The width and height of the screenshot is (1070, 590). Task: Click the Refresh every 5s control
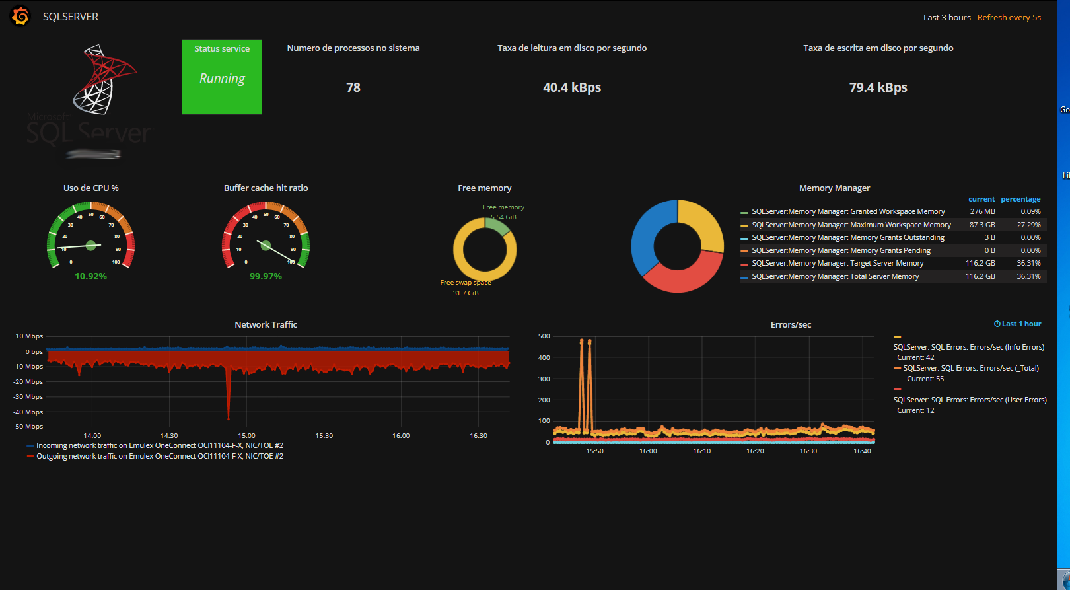[1009, 18]
